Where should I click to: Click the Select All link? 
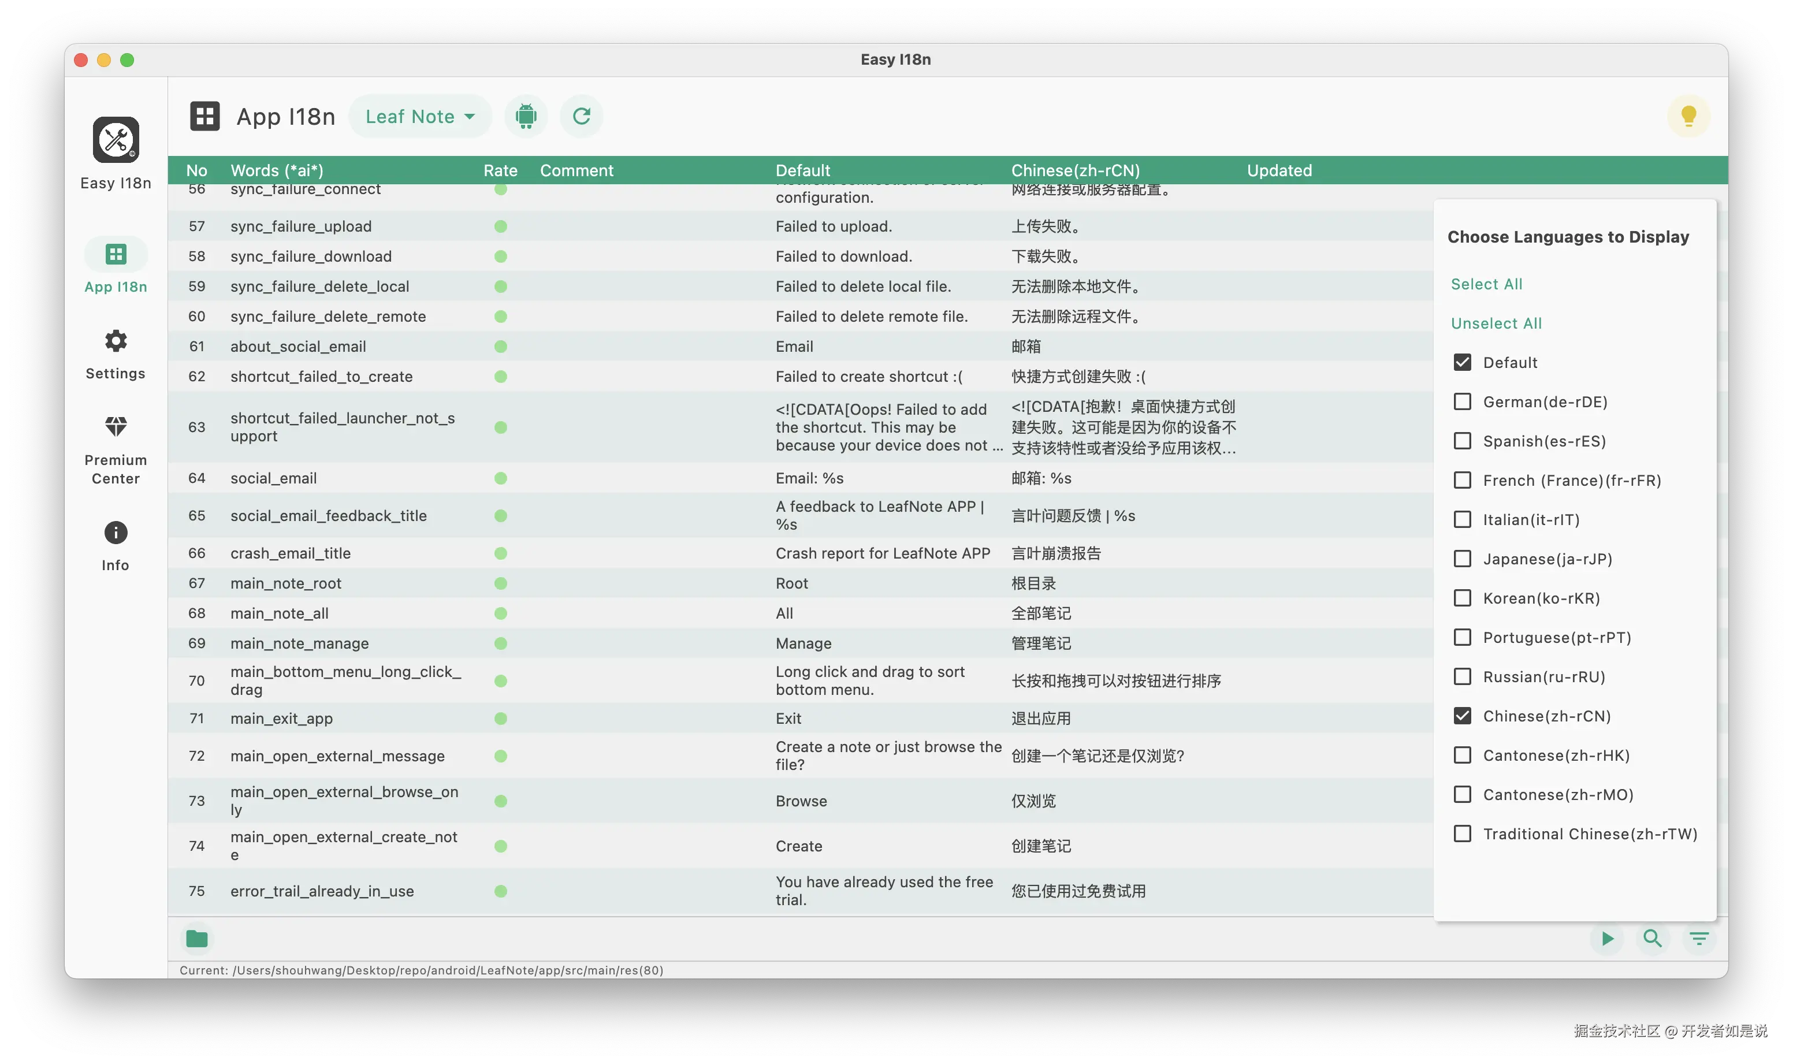[x=1486, y=283]
